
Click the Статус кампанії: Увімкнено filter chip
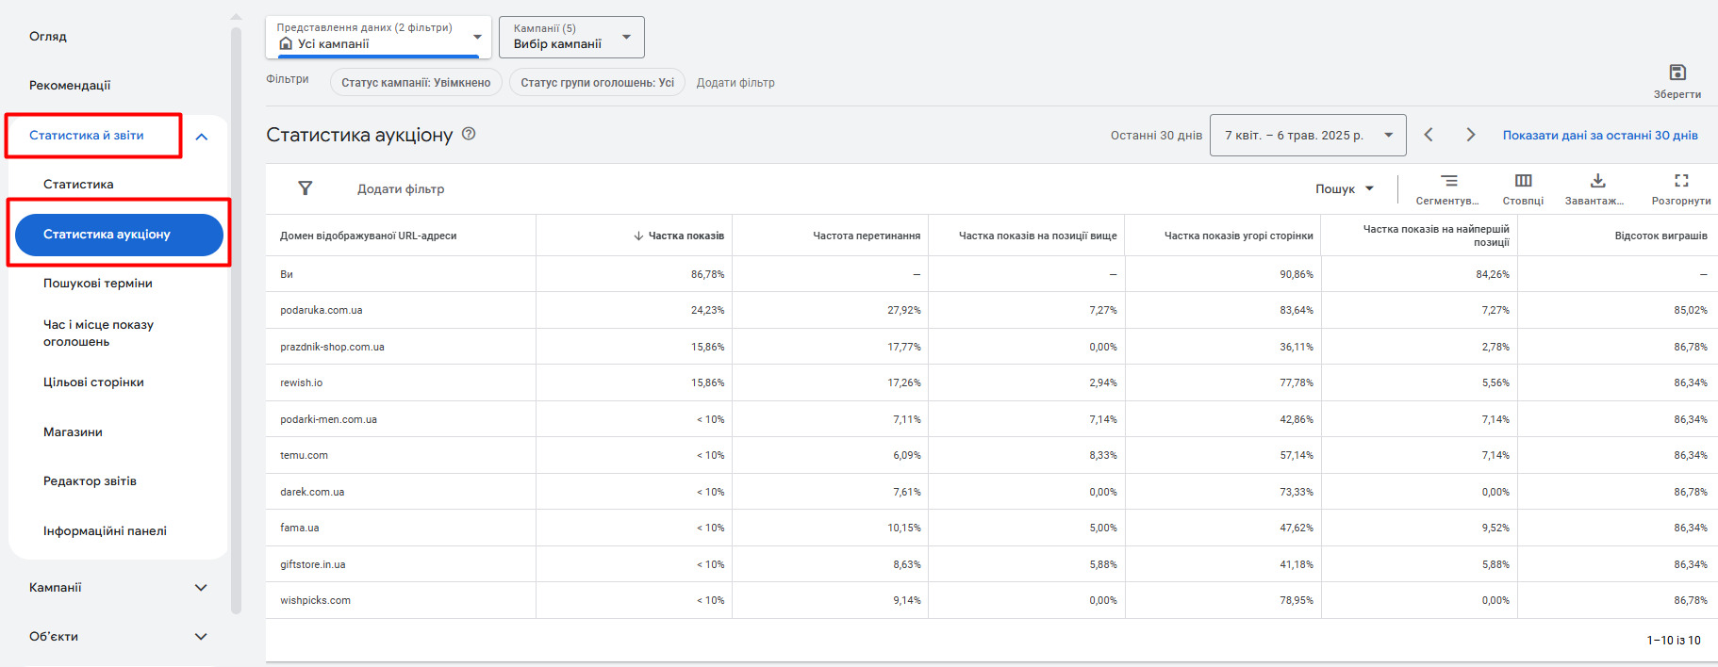point(416,83)
